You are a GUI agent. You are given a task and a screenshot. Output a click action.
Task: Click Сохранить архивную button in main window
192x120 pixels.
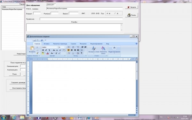(x=18, y=83)
